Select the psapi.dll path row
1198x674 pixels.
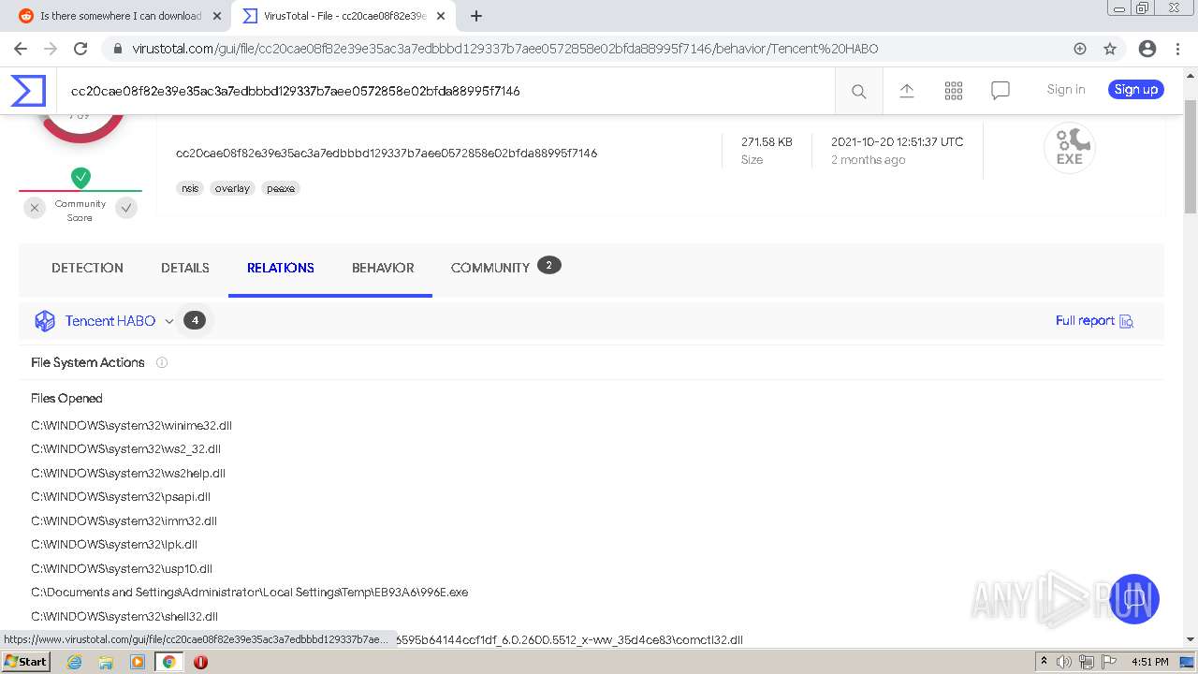(x=121, y=497)
